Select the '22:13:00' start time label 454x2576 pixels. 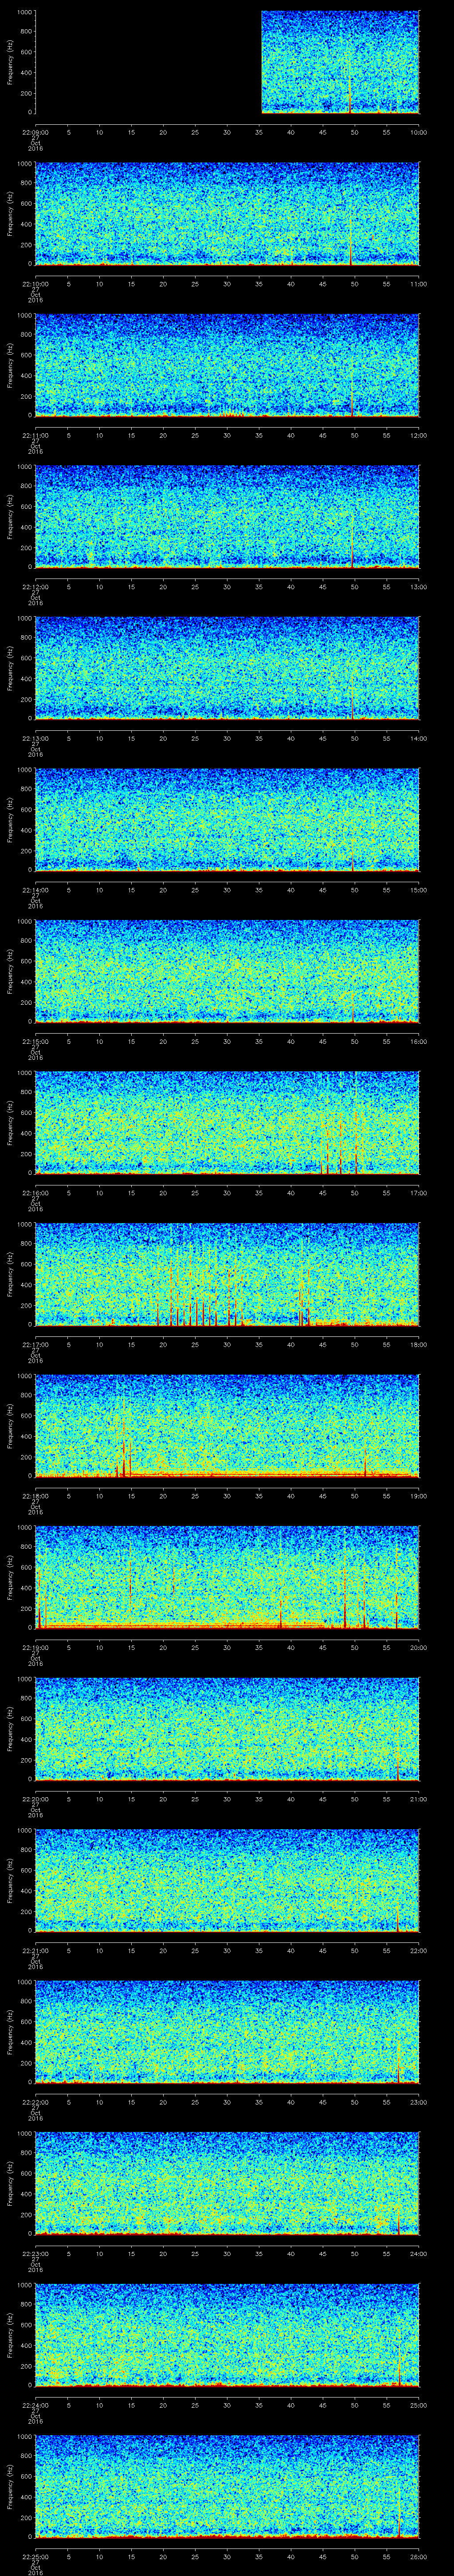36,738
